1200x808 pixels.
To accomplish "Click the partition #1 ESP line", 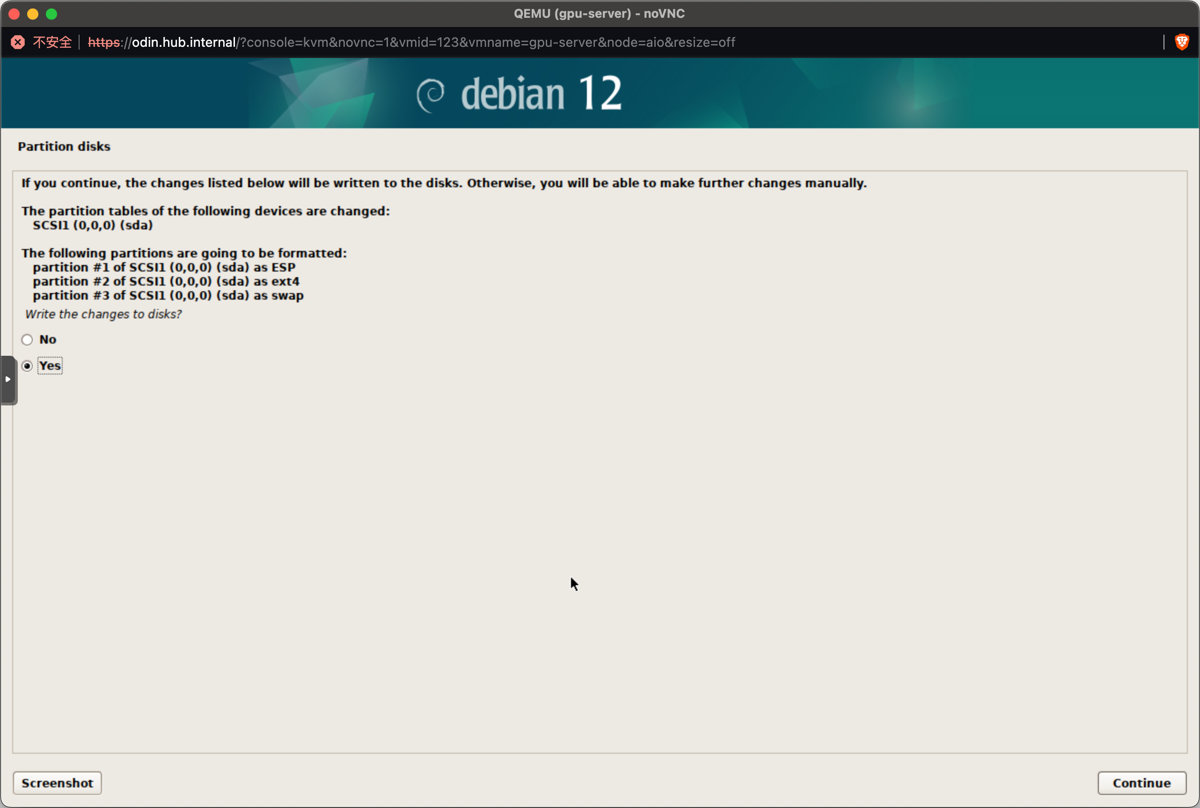I will click(164, 267).
